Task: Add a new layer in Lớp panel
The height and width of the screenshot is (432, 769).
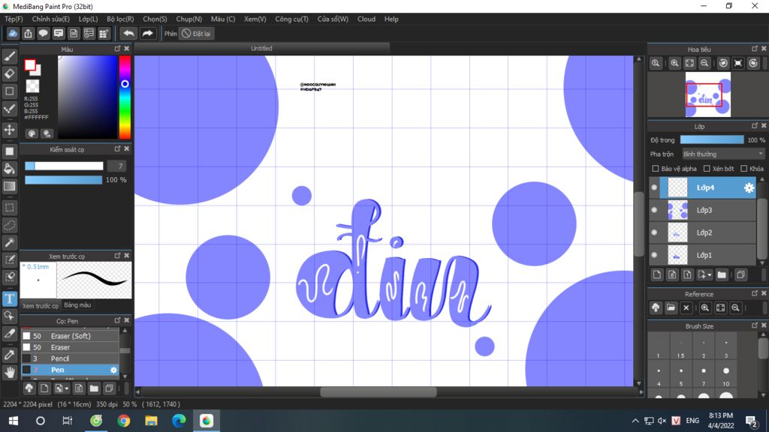Action: coord(656,274)
